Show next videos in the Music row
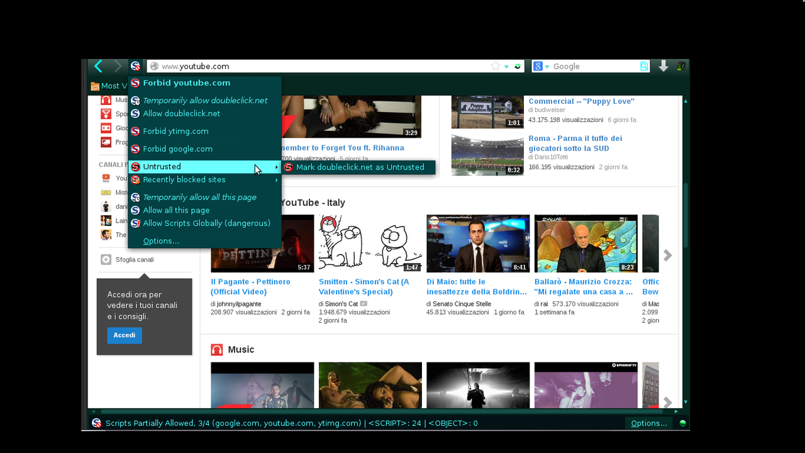Viewport: 805px width, 453px height. coord(667,402)
